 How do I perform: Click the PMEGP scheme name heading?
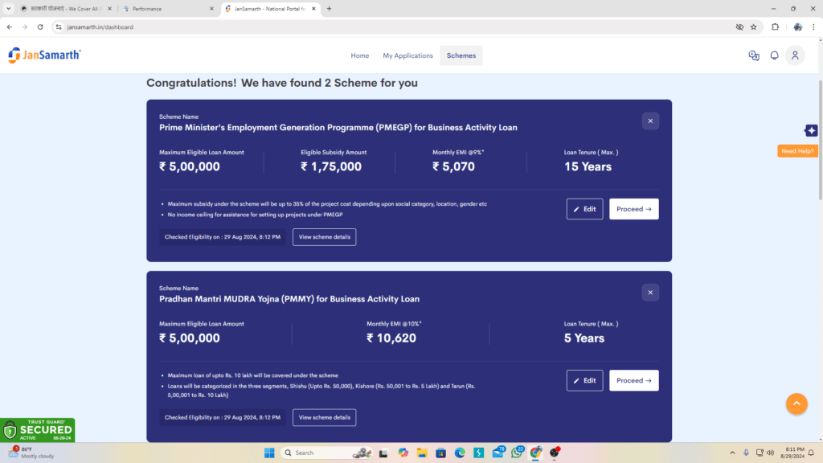(338, 128)
